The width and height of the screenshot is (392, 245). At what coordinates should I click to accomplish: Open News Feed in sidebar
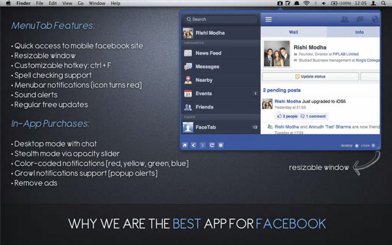[220, 53]
